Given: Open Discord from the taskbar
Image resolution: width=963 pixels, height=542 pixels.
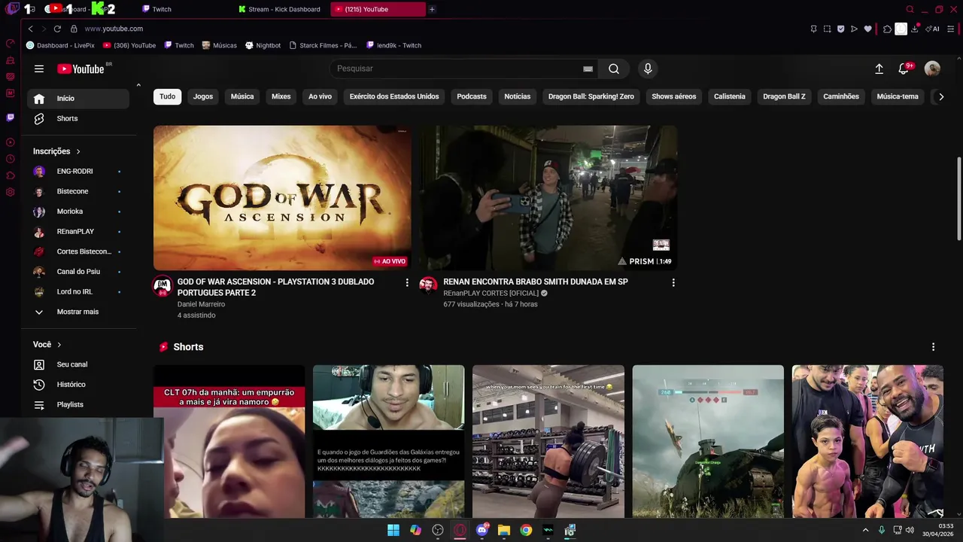Looking at the screenshot, I should pyautogui.click(x=481, y=530).
